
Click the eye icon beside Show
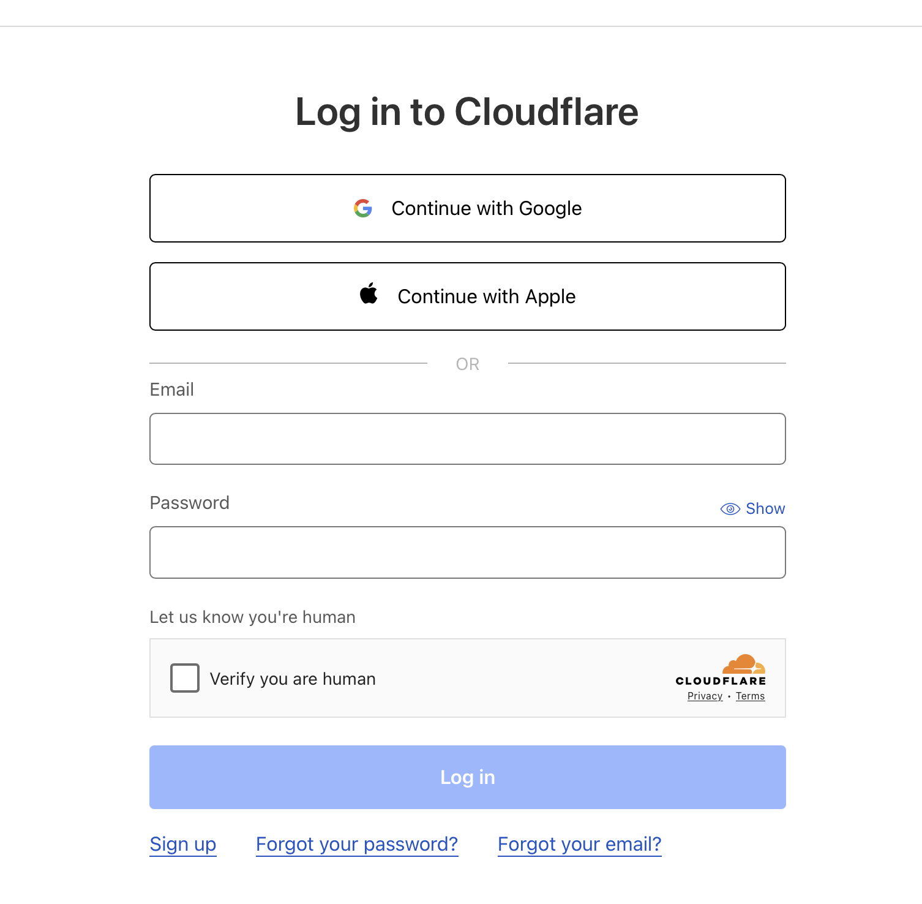point(730,509)
